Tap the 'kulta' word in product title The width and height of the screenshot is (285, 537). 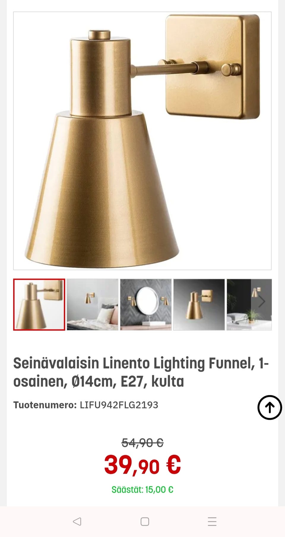(x=168, y=381)
